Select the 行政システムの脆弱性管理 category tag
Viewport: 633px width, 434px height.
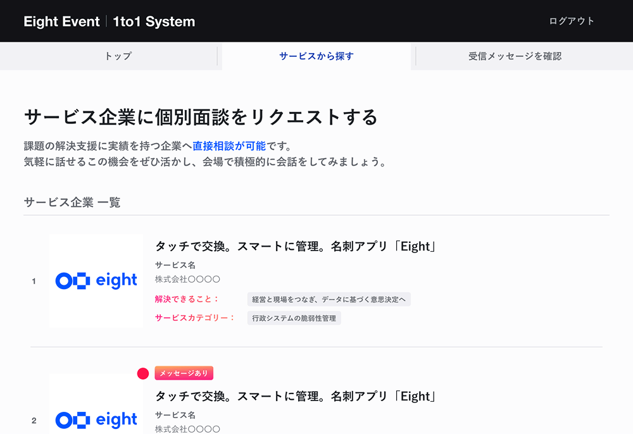[x=294, y=318]
